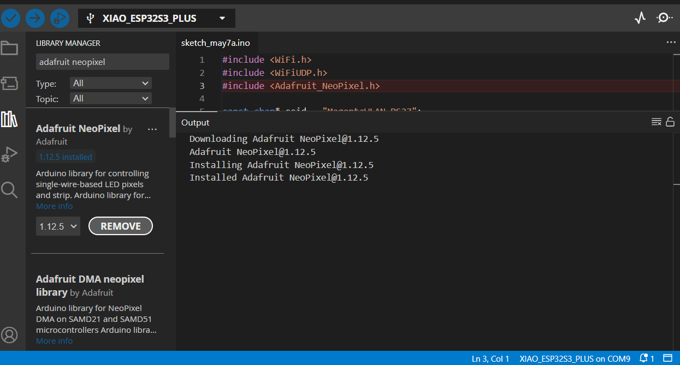Open the Serial Plotter icon

tap(640, 18)
